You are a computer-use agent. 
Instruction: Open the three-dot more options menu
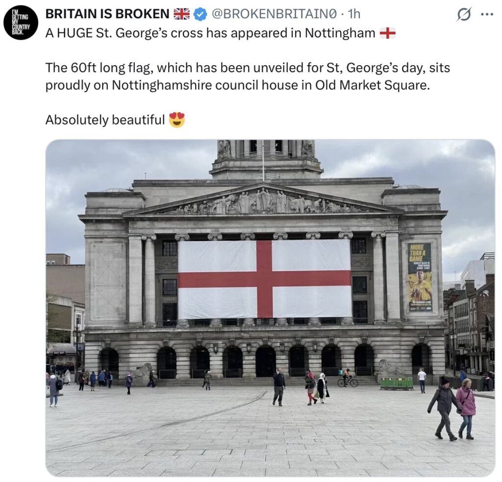487,14
